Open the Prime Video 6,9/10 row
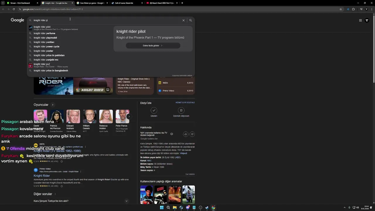Screen dimensions: 375x211 tap(176, 91)
